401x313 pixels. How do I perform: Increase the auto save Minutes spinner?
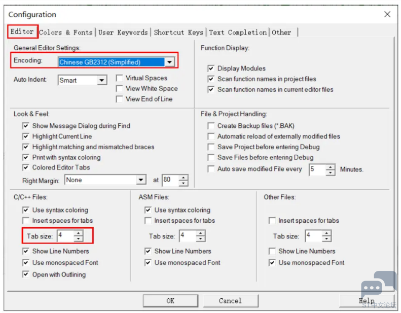point(331,167)
